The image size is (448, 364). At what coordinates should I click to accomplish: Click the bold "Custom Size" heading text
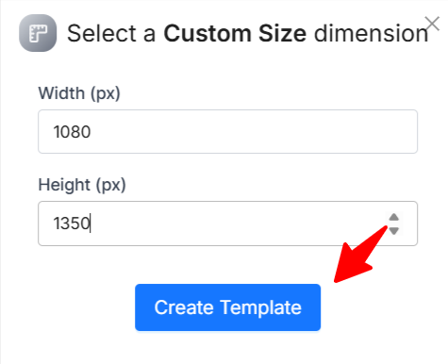click(x=235, y=33)
